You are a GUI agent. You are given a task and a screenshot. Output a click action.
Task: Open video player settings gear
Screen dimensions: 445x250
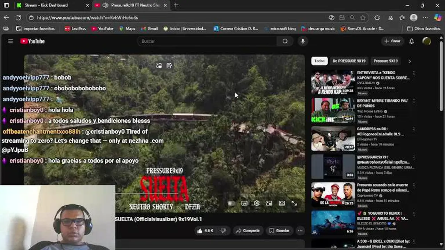[x=257, y=203]
